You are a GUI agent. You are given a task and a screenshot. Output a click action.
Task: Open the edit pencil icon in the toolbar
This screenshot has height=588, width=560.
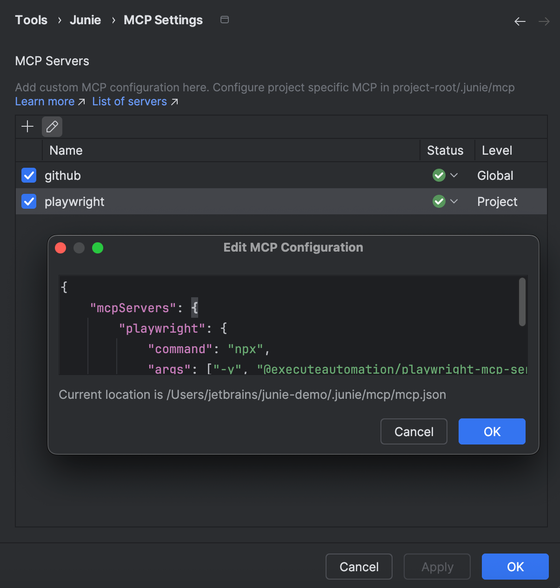[x=52, y=126]
